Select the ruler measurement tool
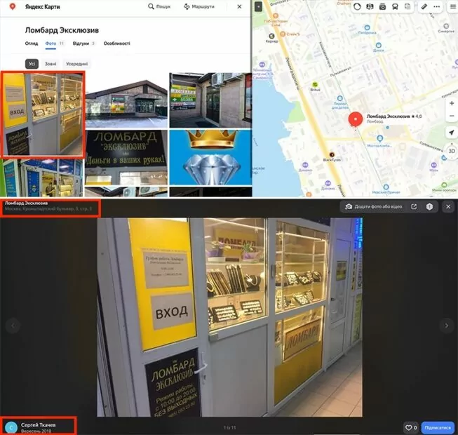 [424, 6]
